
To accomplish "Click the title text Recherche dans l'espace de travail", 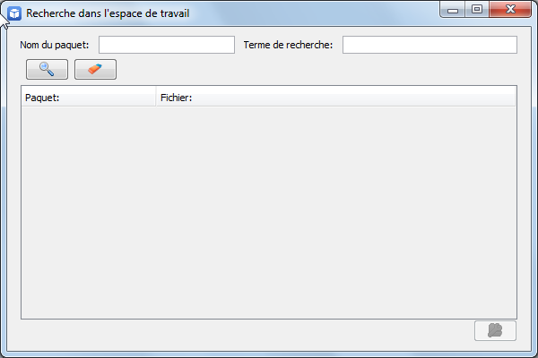I will (108, 13).
